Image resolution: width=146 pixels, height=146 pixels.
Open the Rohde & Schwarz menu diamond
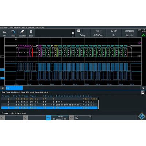click(142, 116)
